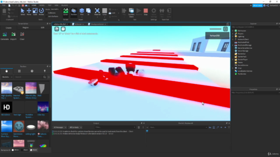Open the Models category dropdown in Toolbox
280x157 pixels.
[x=7, y=77]
